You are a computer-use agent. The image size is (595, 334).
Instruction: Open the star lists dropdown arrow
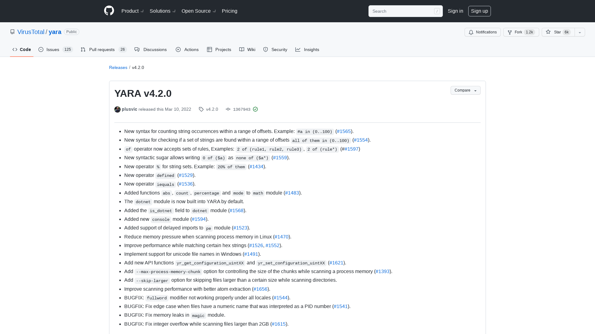click(580, 32)
